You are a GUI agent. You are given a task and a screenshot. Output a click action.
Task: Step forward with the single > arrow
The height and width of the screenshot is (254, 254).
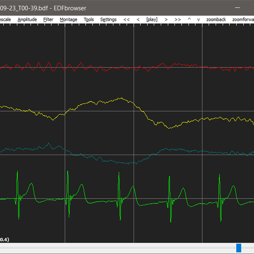[166, 19]
